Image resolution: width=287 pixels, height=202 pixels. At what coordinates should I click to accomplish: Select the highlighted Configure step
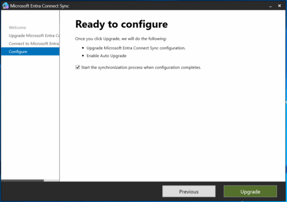coord(30,51)
